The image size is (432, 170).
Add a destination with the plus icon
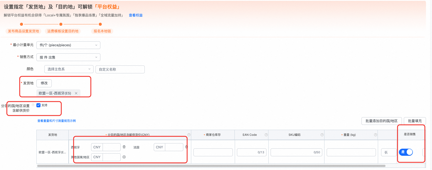pyautogui.click(x=124, y=157)
